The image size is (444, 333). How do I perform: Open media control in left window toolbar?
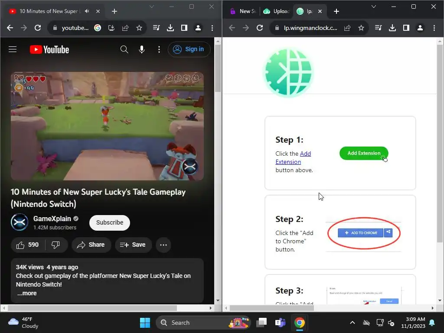pos(156,28)
